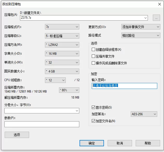
Task: Open the 选项 options button
Action: pos(17,135)
